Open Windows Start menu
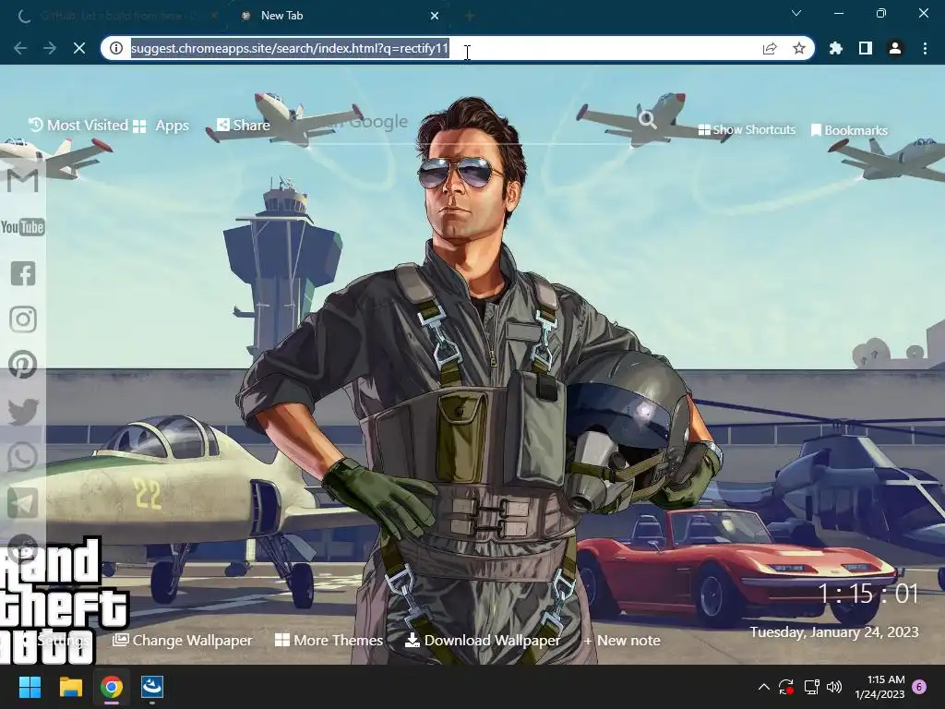Viewport: 945px width, 709px height. [30, 687]
